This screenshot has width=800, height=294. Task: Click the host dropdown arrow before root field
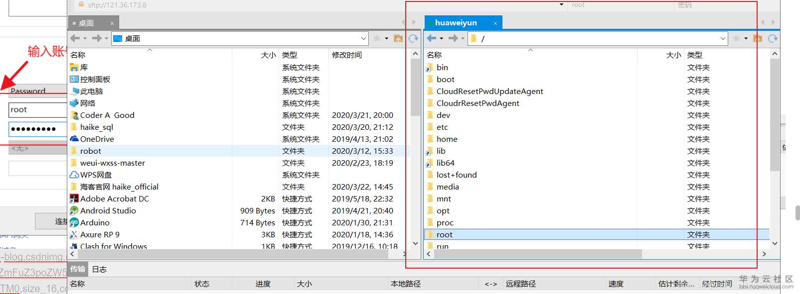pyautogui.click(x=562, y=5)
